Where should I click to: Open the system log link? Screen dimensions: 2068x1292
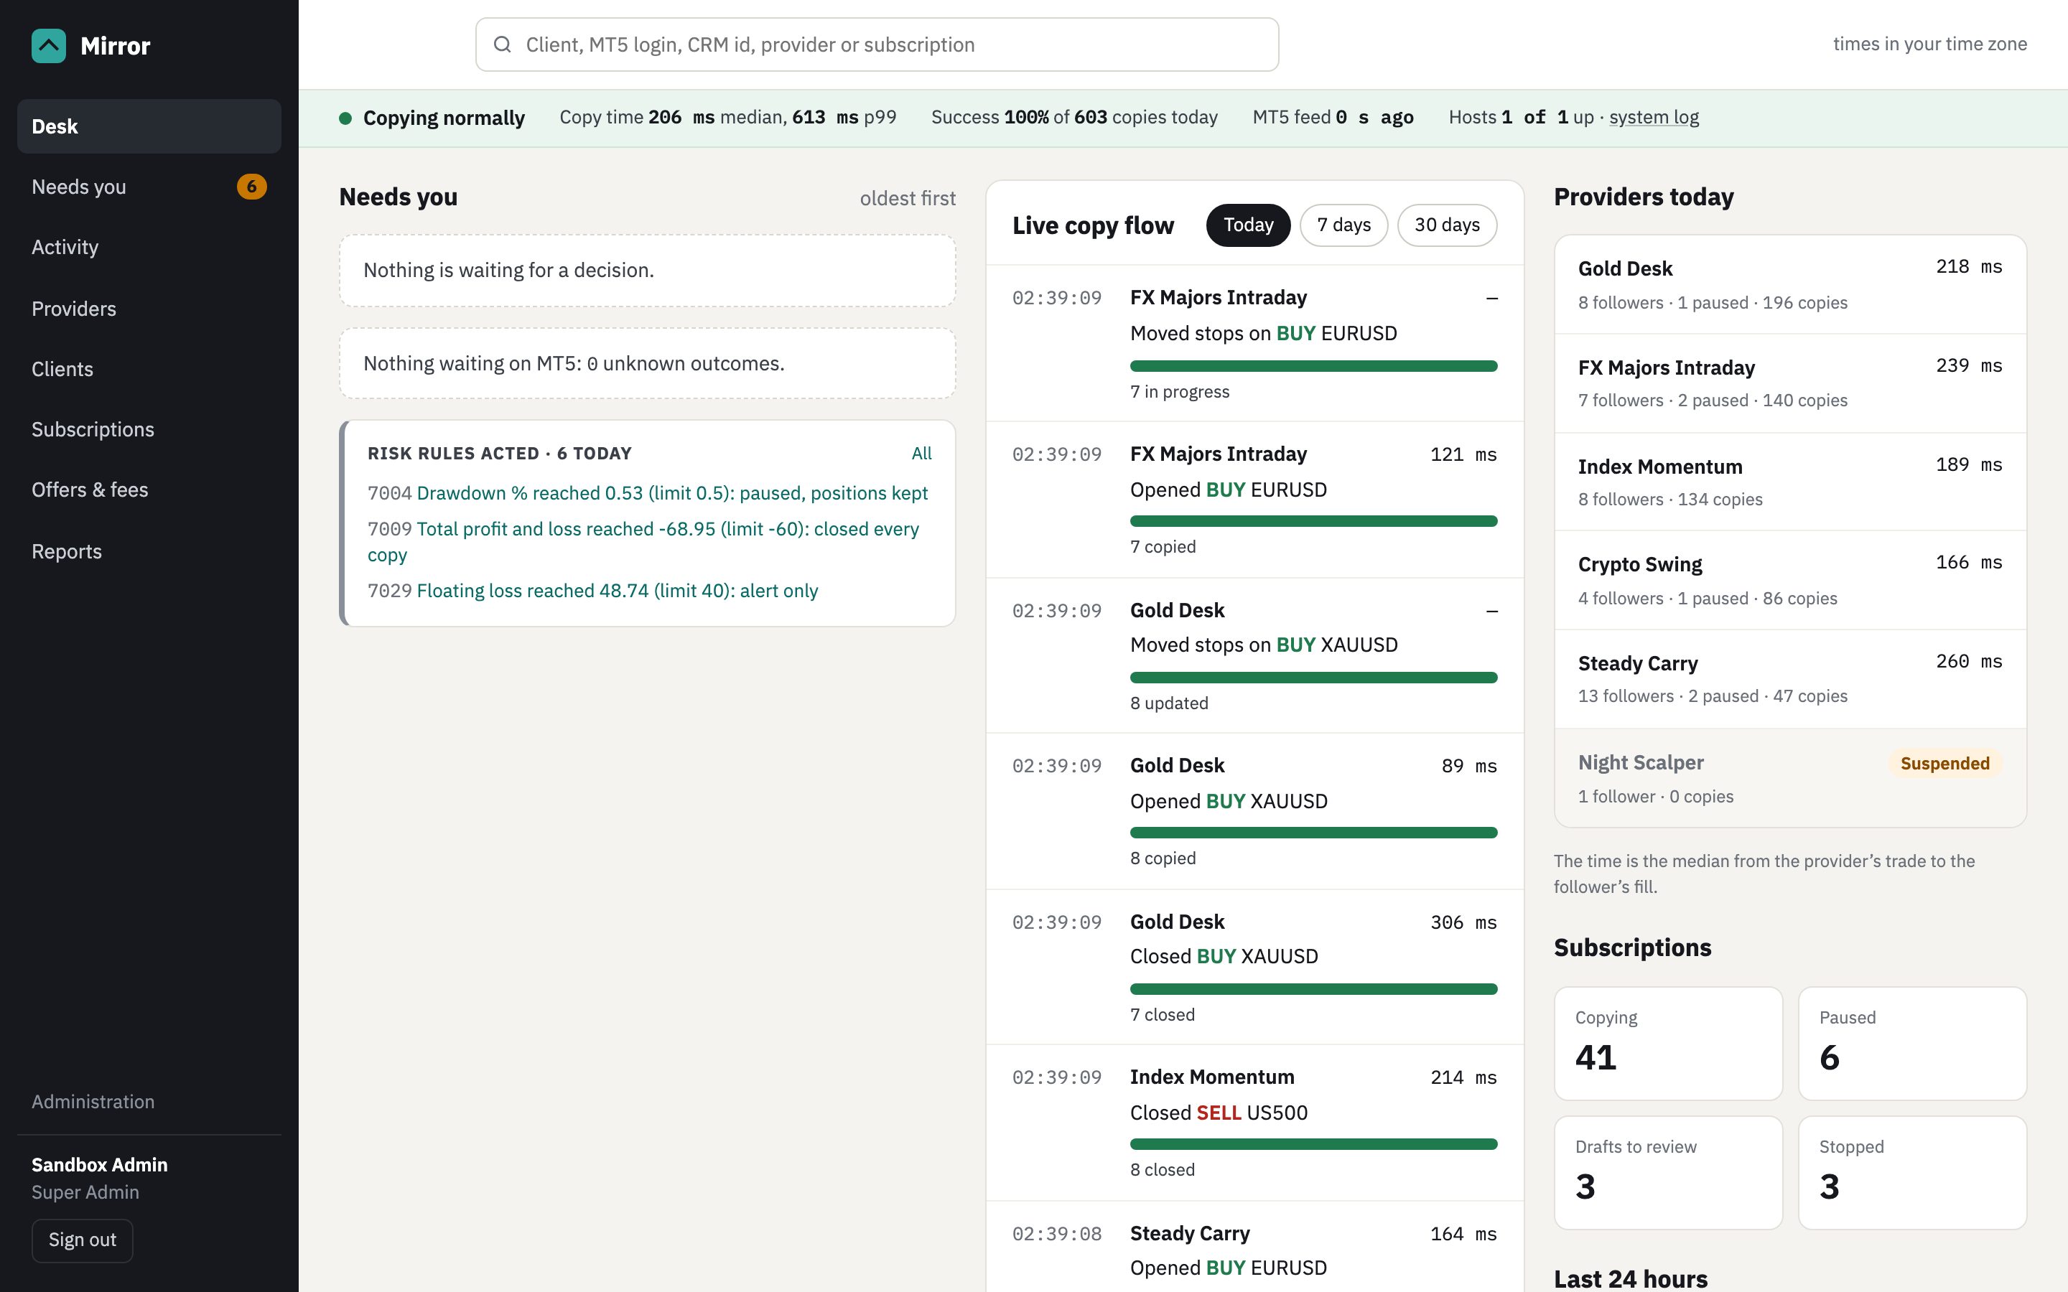click(x=1654, y=117)
